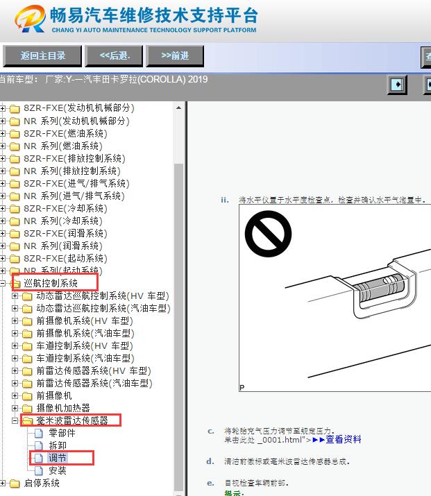Expand the 启停系统 node
The image size is (431, 496).
3,484
